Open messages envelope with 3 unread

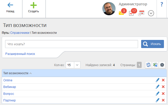pyautogui.click(x=122, y=12)
